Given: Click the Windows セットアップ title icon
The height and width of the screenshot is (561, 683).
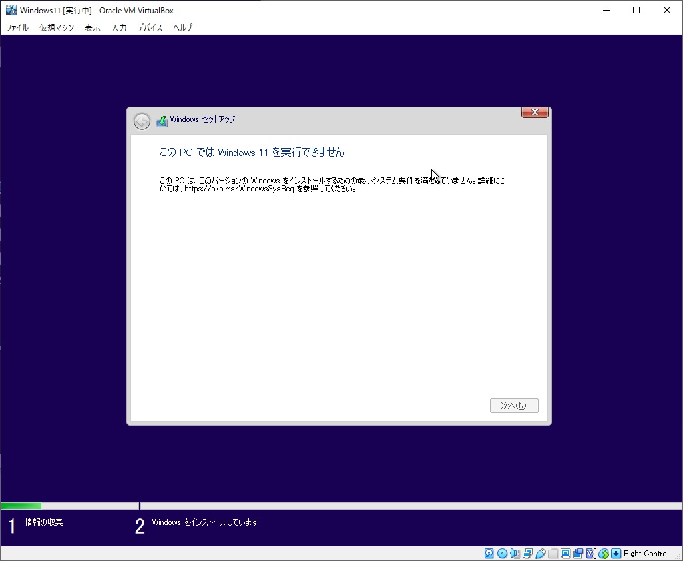Looking at the screenshot, I should (x=162, y=121).
